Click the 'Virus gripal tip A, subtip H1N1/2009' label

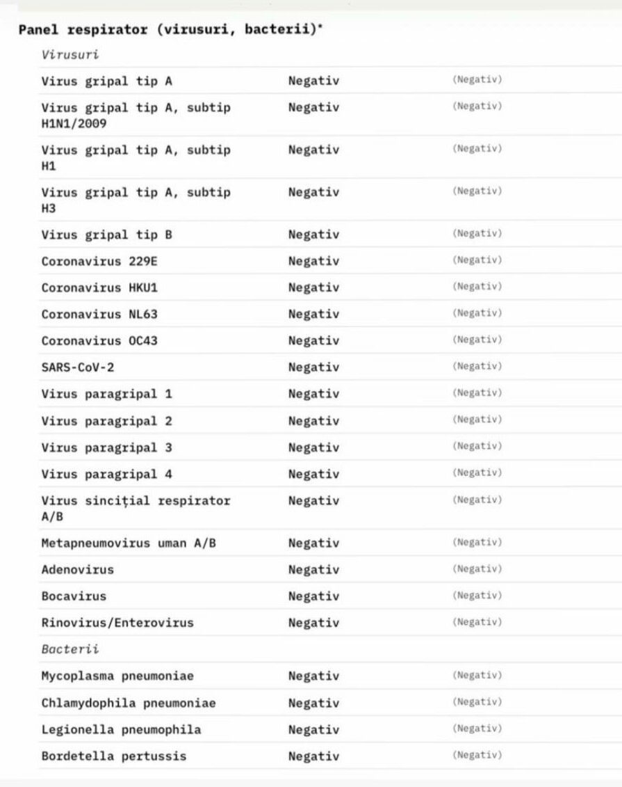pyautogui.click(x=136, y=116)
